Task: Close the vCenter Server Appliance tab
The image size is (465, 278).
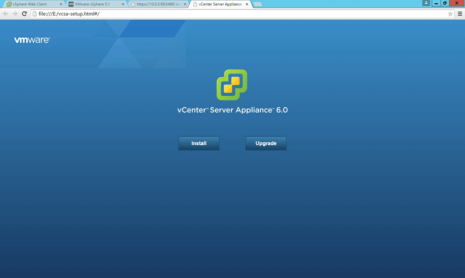Action: [247, 4]
